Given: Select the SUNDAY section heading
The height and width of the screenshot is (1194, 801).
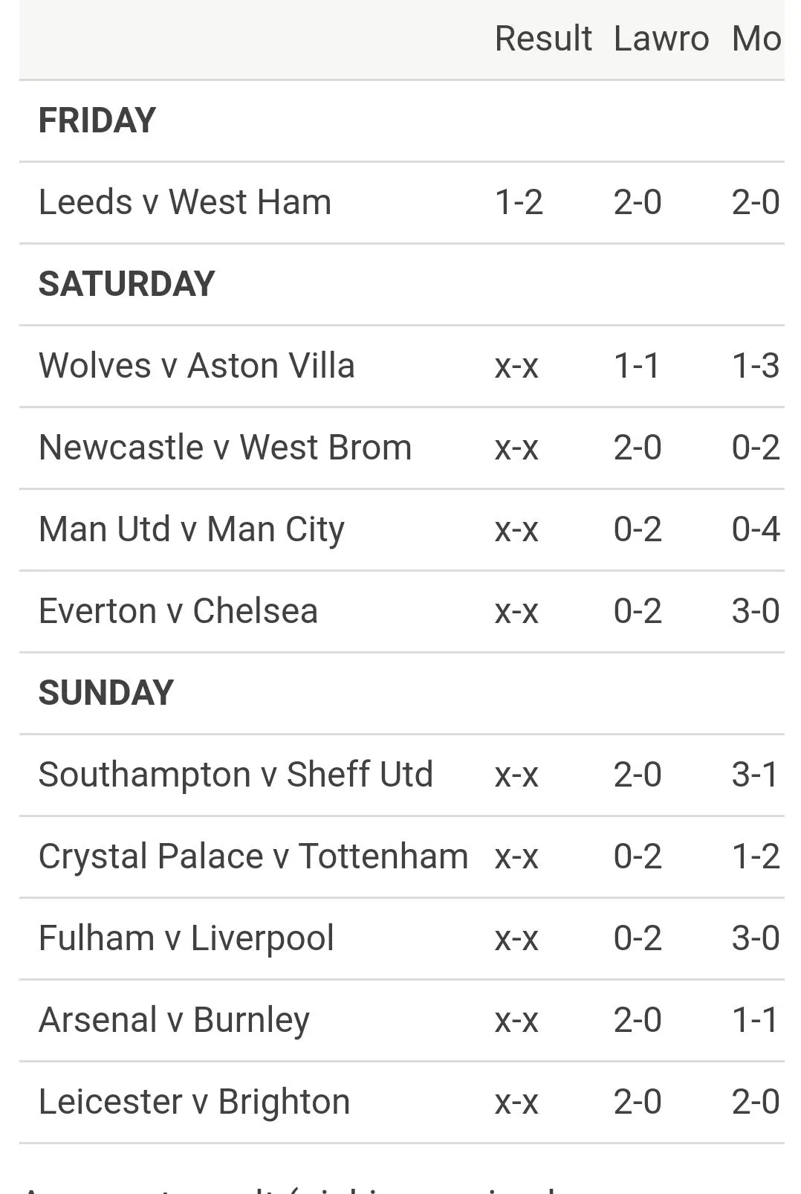Looking at the screenshot, I should (x=106, y=693).
